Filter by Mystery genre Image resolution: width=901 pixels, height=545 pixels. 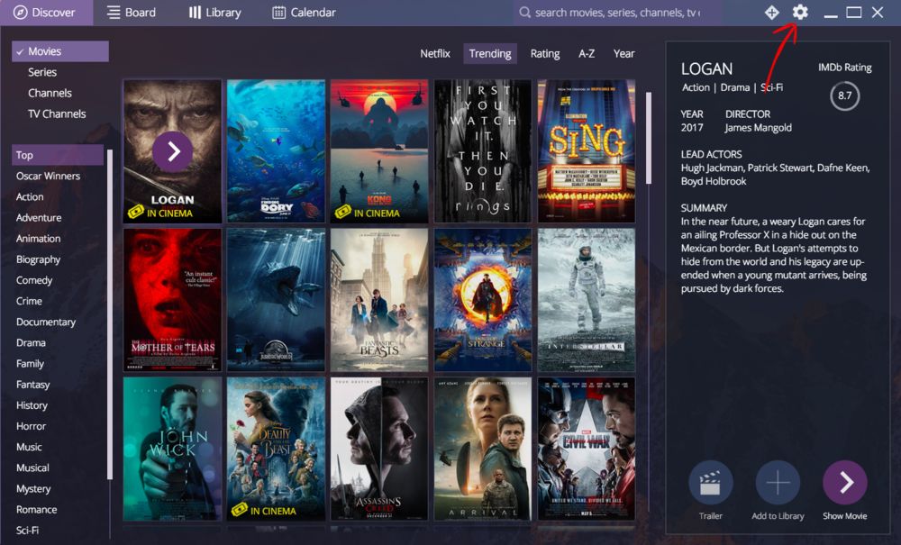coord(33,489)
